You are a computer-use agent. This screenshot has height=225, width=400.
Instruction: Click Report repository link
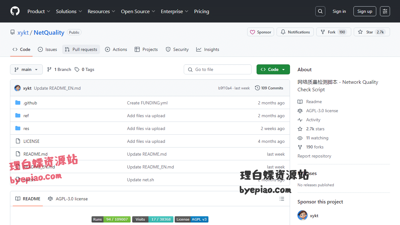(x=314, y=156)
